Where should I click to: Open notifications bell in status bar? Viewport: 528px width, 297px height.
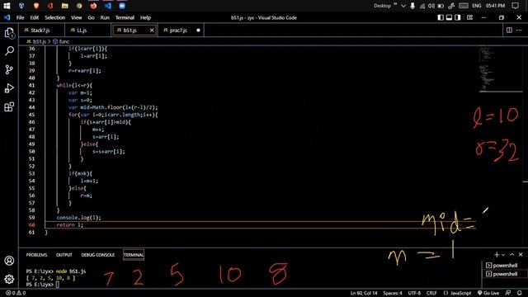pos(519,293)
